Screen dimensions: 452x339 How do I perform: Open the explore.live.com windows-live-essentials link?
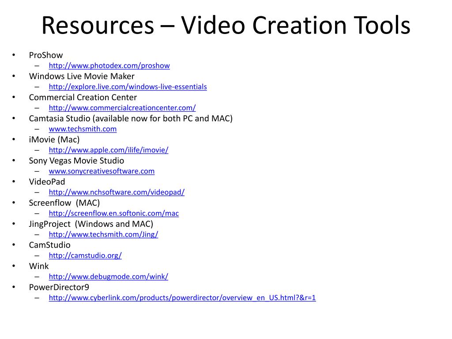click(128, 87)
